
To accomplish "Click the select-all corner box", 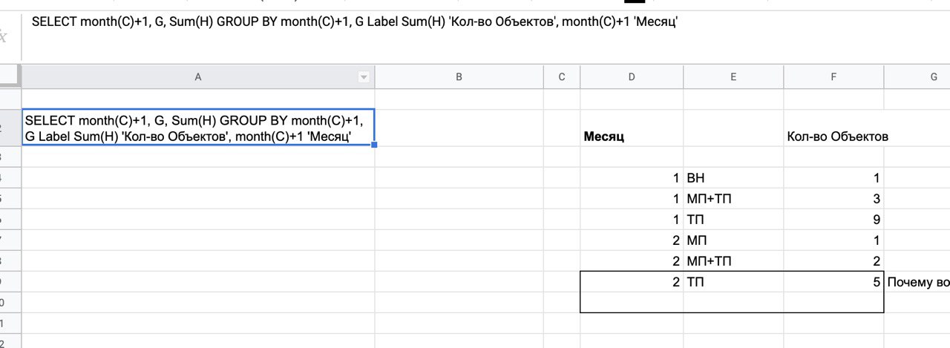I will pos(10,77).
